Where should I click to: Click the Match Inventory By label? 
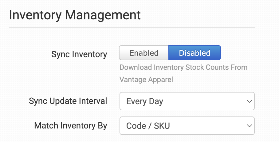(71, 126)
